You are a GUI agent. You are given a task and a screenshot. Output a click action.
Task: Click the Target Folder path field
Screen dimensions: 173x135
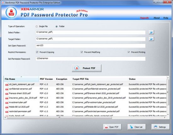click(91, 39)
